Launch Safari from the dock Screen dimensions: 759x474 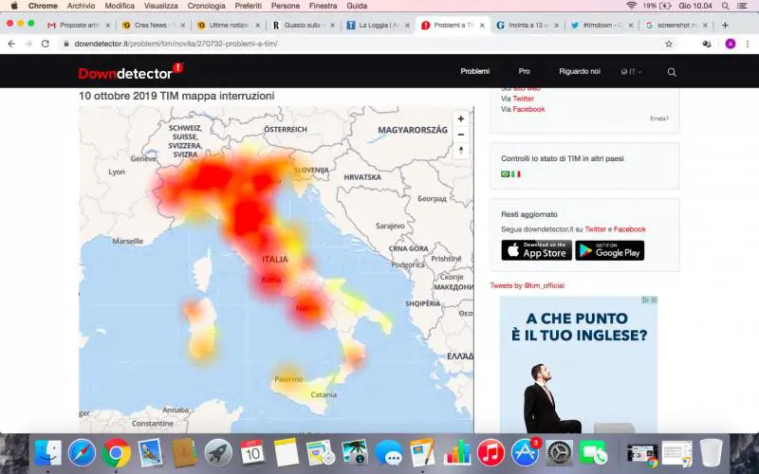click(x=82, y=453)
